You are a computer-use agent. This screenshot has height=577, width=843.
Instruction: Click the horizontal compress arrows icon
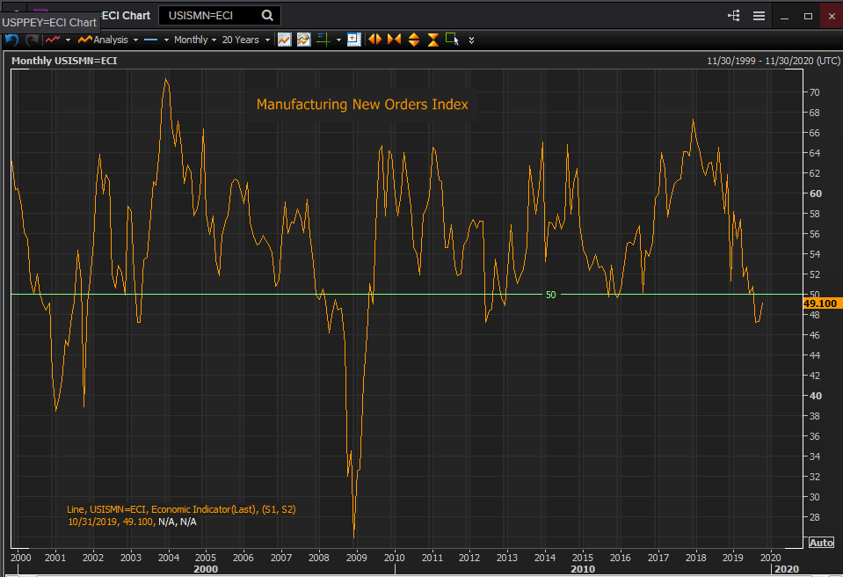[393, 40]
